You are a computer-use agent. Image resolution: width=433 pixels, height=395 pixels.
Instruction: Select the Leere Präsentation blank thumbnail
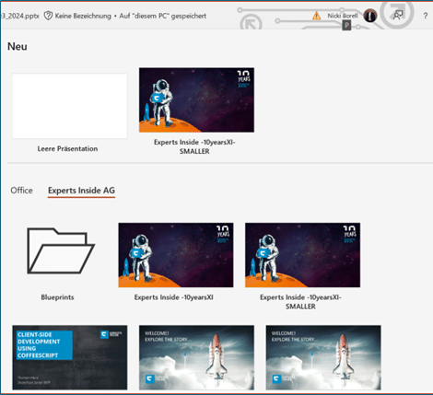(x=70, y=106)
